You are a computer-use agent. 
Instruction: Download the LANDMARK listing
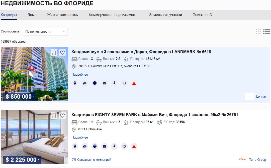114,83
